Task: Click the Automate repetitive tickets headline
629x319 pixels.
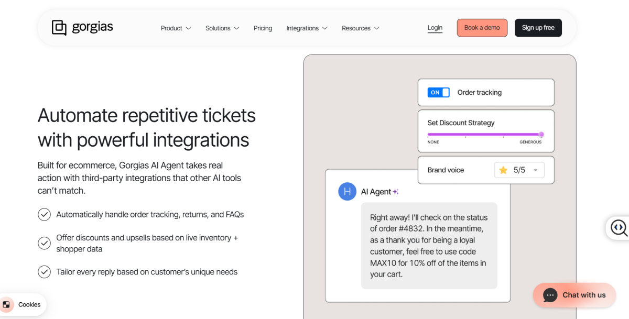Action: pyautogui.click(x=147, y=127)
